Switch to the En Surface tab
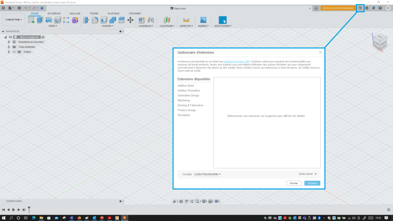The height and width of the screenshot is (221, 393). coord(54,13)
